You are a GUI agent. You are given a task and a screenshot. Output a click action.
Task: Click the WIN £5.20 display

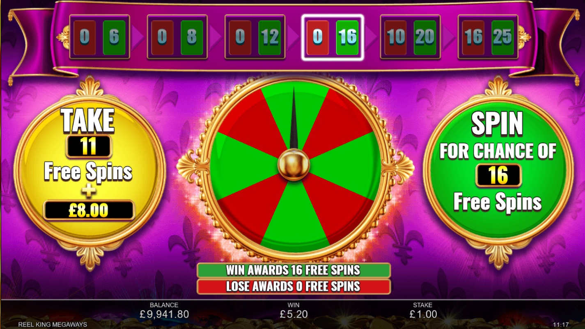pos(294,311)
